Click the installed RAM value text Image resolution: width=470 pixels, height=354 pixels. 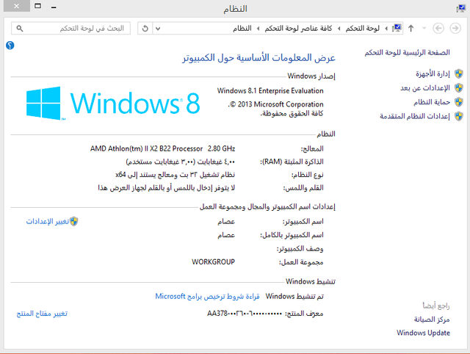pyautogui.click(x=181, y=162)
